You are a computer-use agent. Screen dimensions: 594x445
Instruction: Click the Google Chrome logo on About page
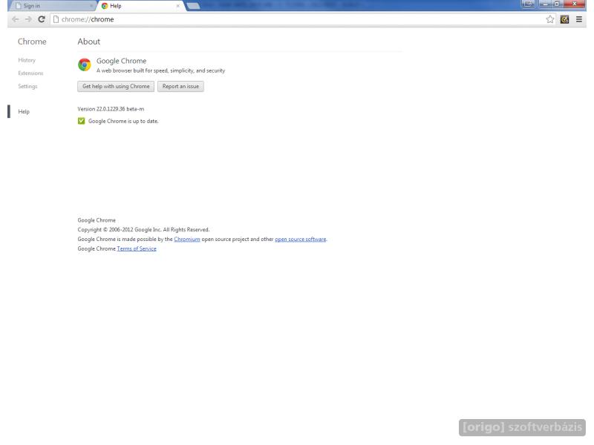click(x=85, y=65)
